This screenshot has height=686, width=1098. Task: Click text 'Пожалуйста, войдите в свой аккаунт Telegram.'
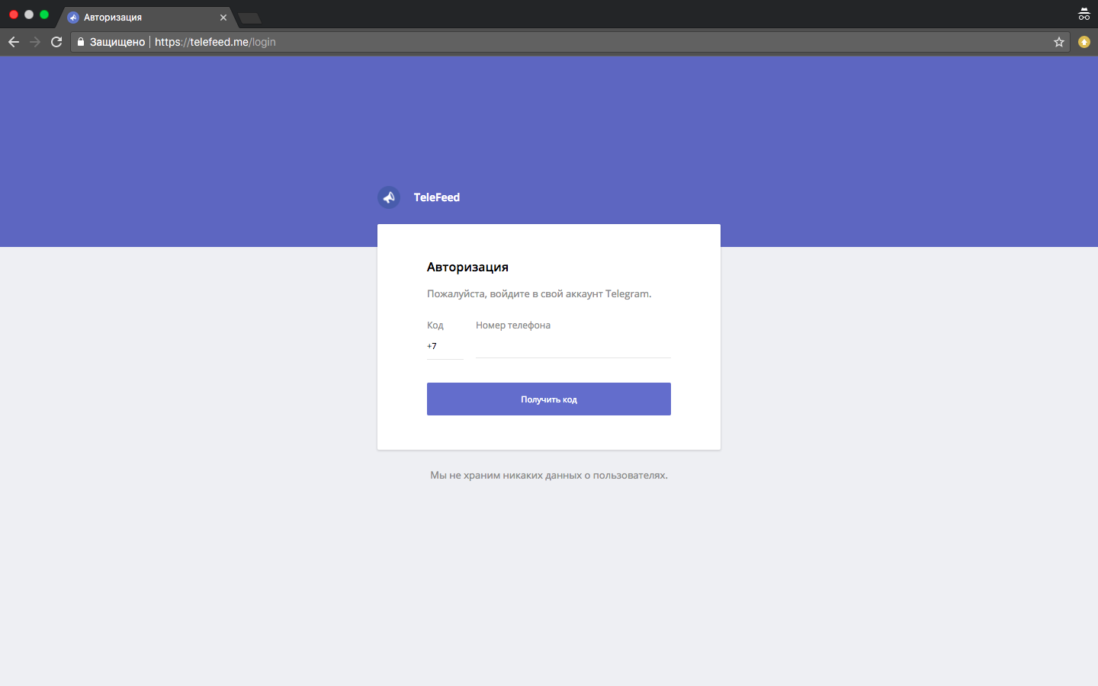(x=539, y=294)
